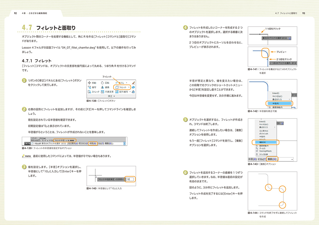Choose キャンセル(C) in figure 4-142 menu
The height and width of the screenshot is (225, 319).
click(x=277, y=96)
